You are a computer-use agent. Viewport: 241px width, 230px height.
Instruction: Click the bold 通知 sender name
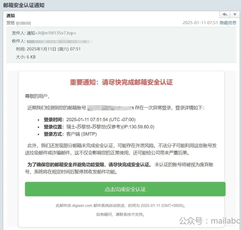click(10, 16)
